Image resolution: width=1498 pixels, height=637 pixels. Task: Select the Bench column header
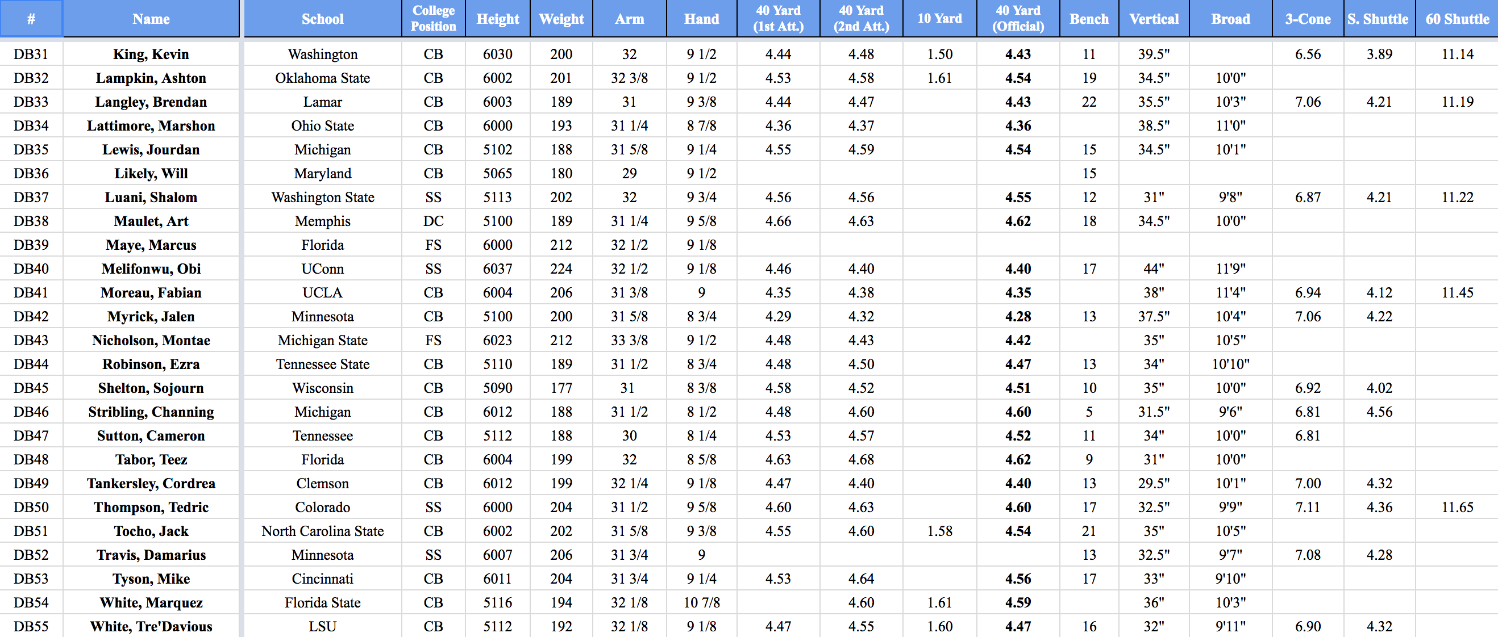coord(1089,19)
